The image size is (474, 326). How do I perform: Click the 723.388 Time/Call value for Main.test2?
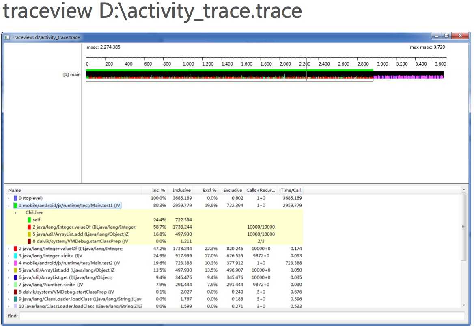[293, 263]
